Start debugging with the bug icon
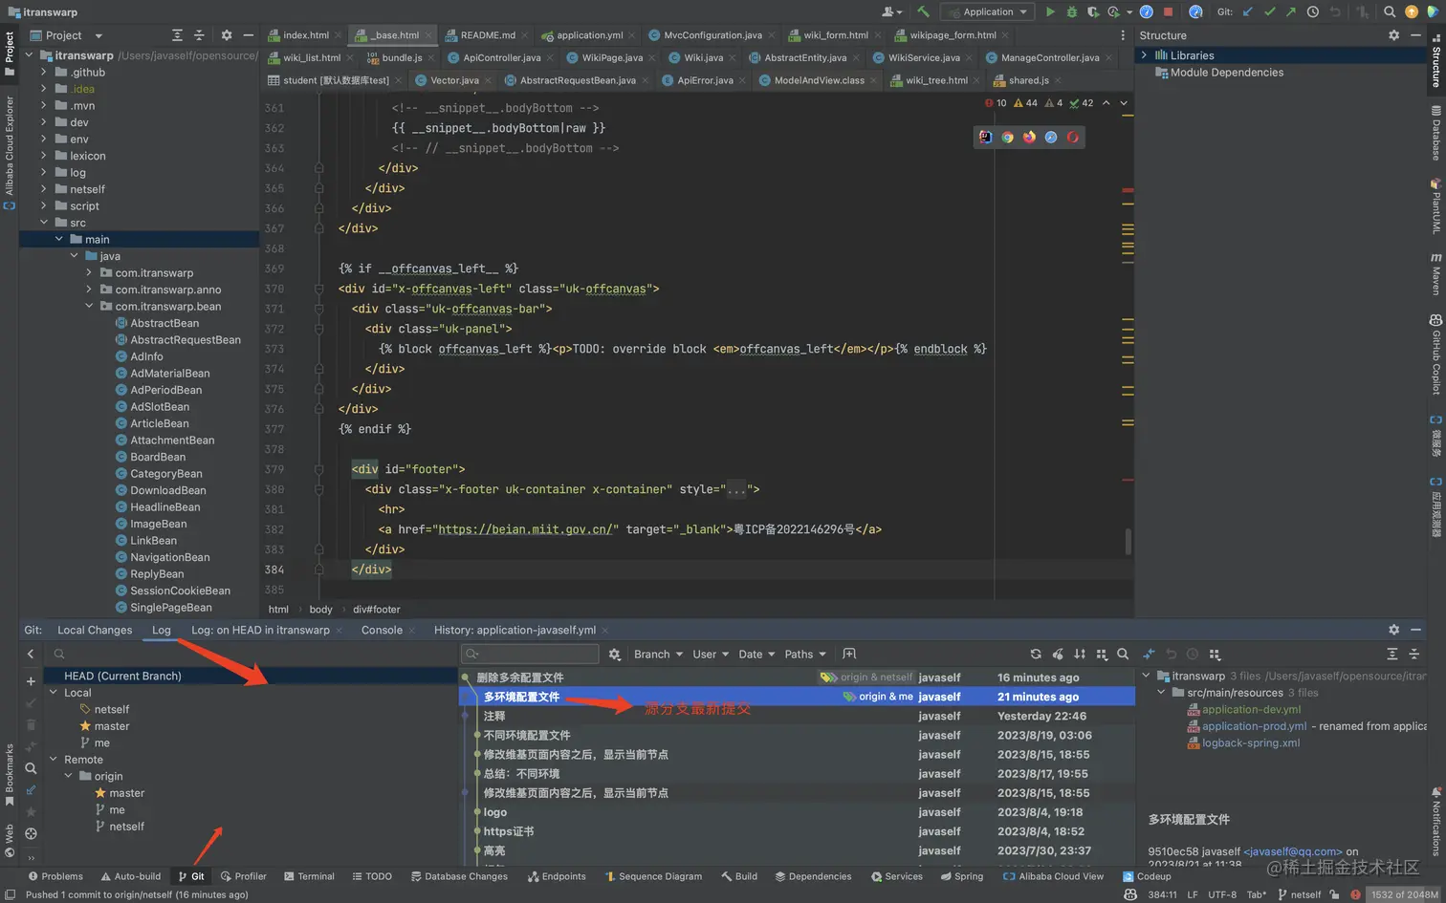The image size is (1446, 903). point(1071,11)
